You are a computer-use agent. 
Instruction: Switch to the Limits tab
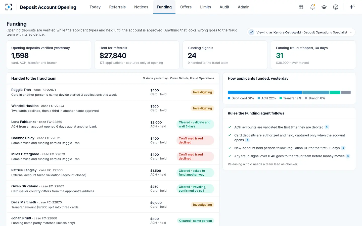click(x=205, y=7)
